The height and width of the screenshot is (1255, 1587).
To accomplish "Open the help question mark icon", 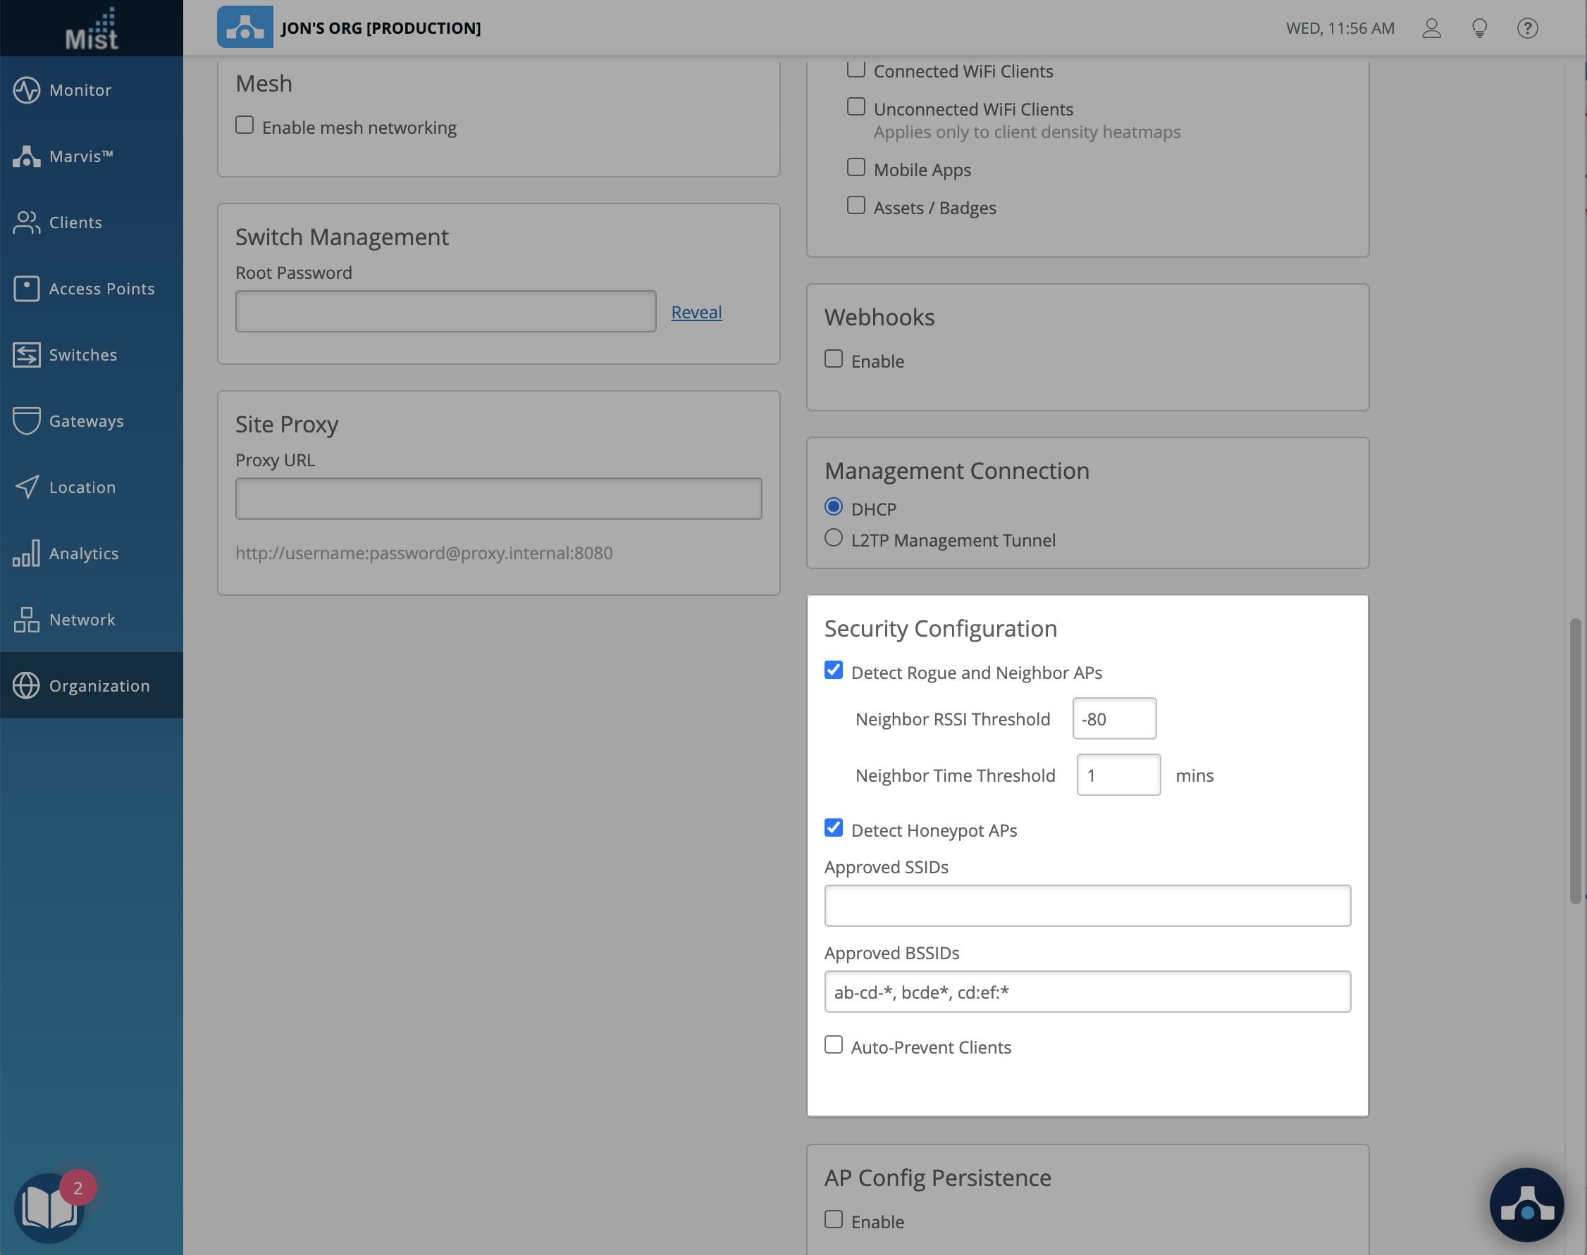I will pos(1526,28).
